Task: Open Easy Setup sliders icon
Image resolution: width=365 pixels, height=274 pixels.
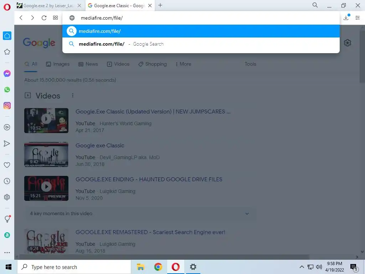Action: 358,18
